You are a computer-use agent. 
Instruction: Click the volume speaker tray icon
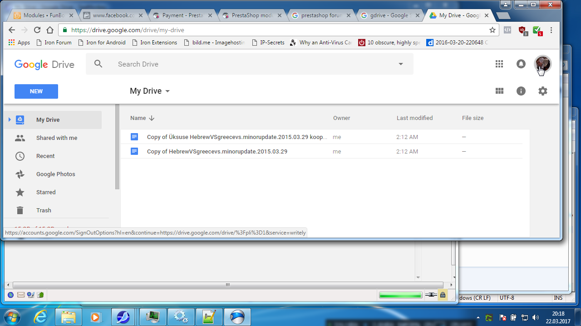pyautogui.click(x=536, y=317)
